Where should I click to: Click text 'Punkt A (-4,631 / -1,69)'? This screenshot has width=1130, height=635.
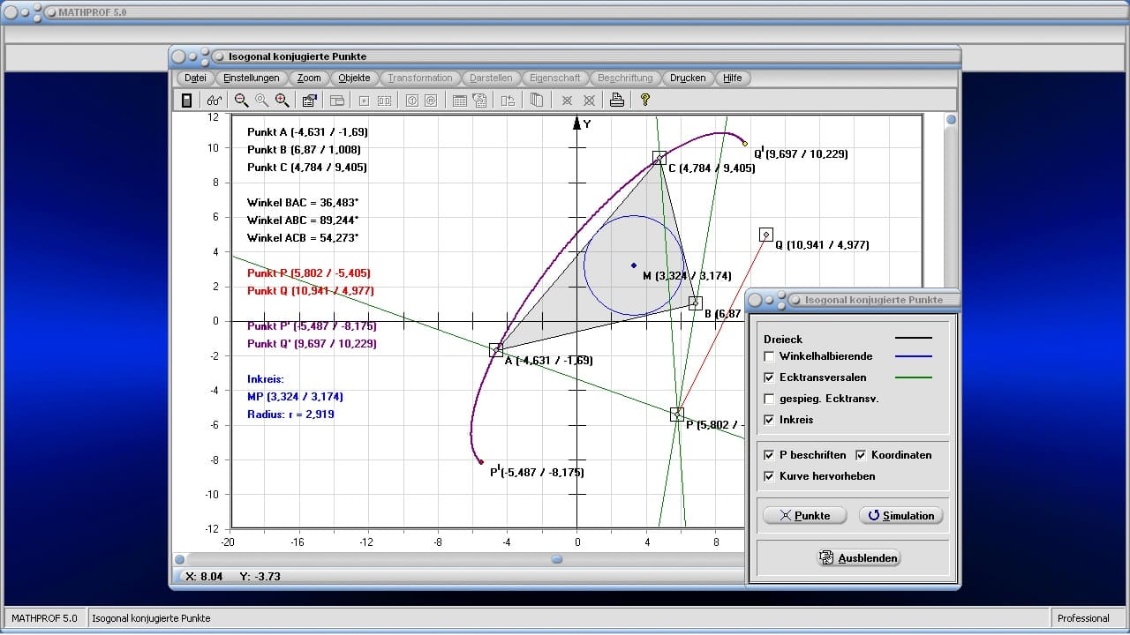(307, 132)
